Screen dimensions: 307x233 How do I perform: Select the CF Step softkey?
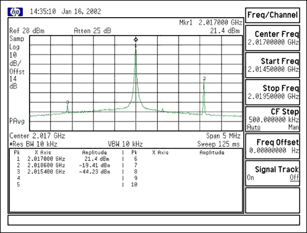(273, 119)
